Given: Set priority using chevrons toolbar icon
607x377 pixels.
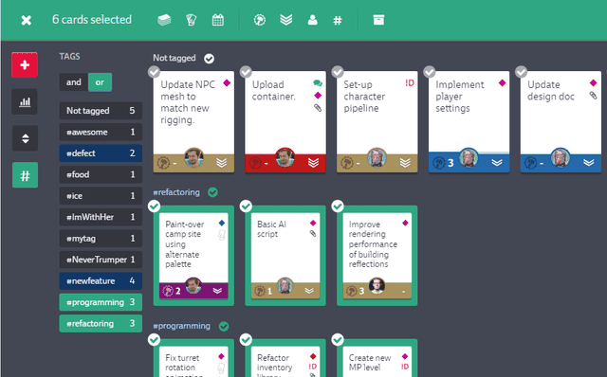Looking at the screenshot, I should click(x=286, y=20).
